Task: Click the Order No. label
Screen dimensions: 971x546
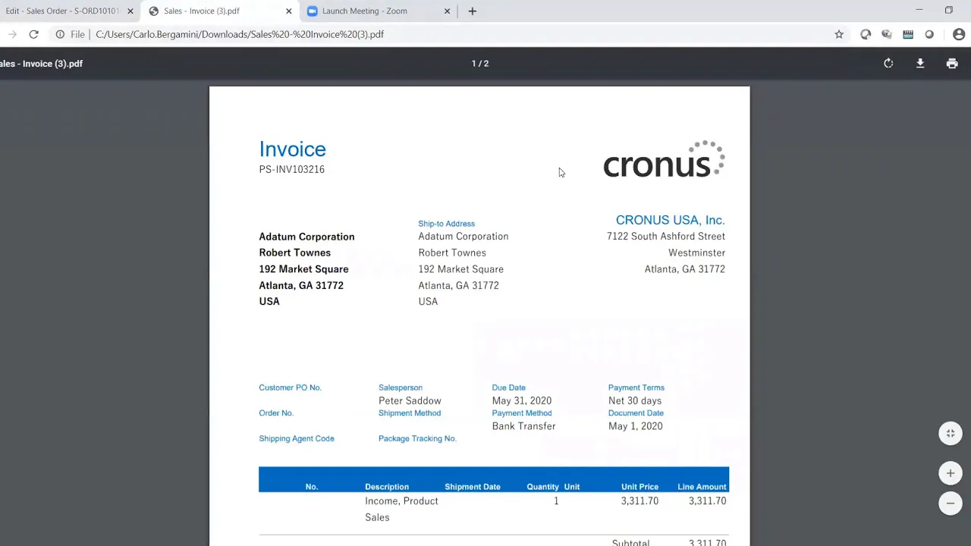Action: coord(275,413)
